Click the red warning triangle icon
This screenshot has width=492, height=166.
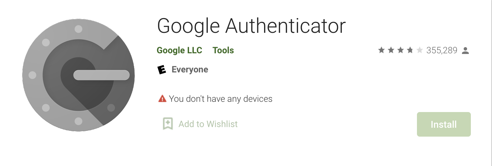162,99
